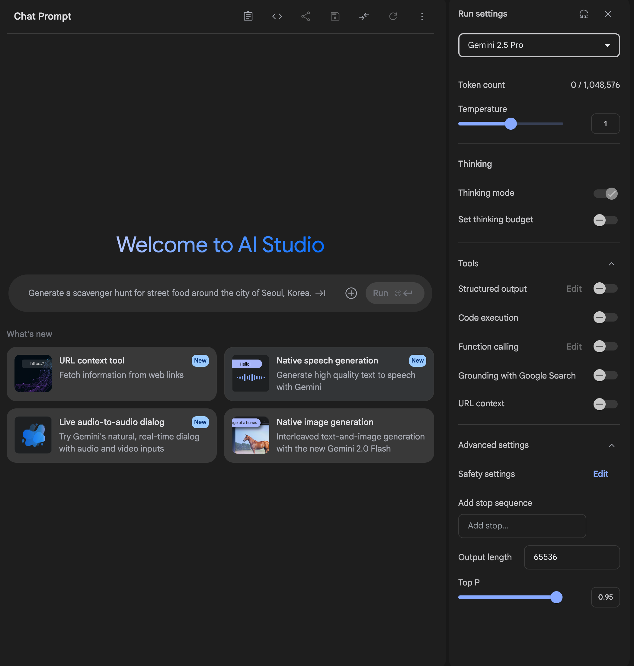This screenshot has width=634, height=666.
Task: Close the Run settings panel
Action: [608, 14]
